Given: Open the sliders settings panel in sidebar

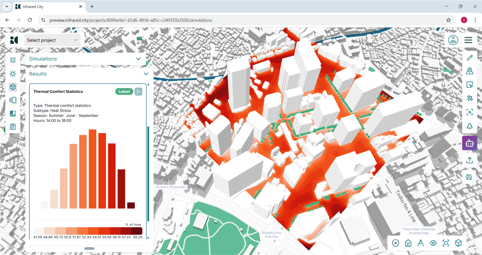Looking at the screenshot, I should click(x=13, y=60).
